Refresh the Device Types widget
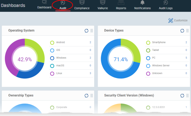Image resolution: width=191 pixels, height=116 pixels. coord(182,31)
